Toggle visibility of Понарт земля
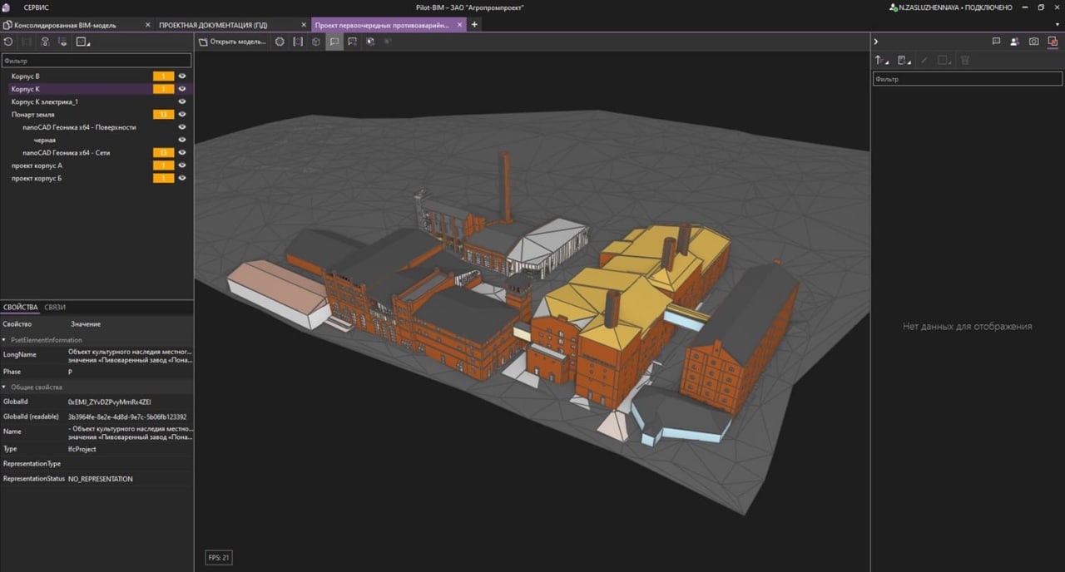Image resolution: width=1065 pixels, height=572 pixels. 181,115
